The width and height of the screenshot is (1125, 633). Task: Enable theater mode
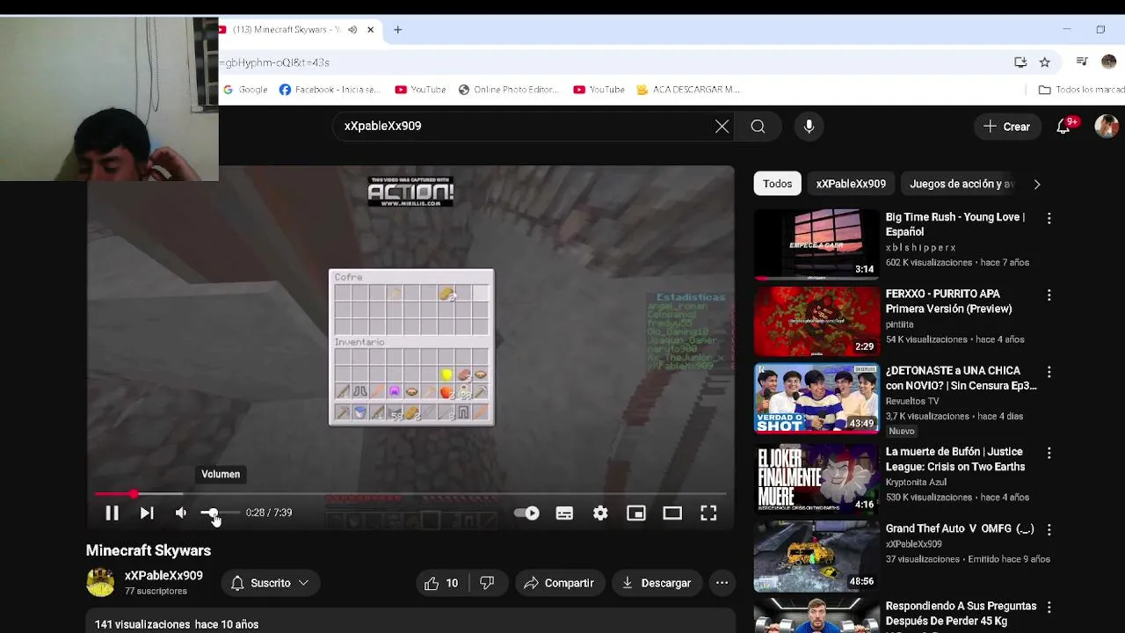[672, 513]
